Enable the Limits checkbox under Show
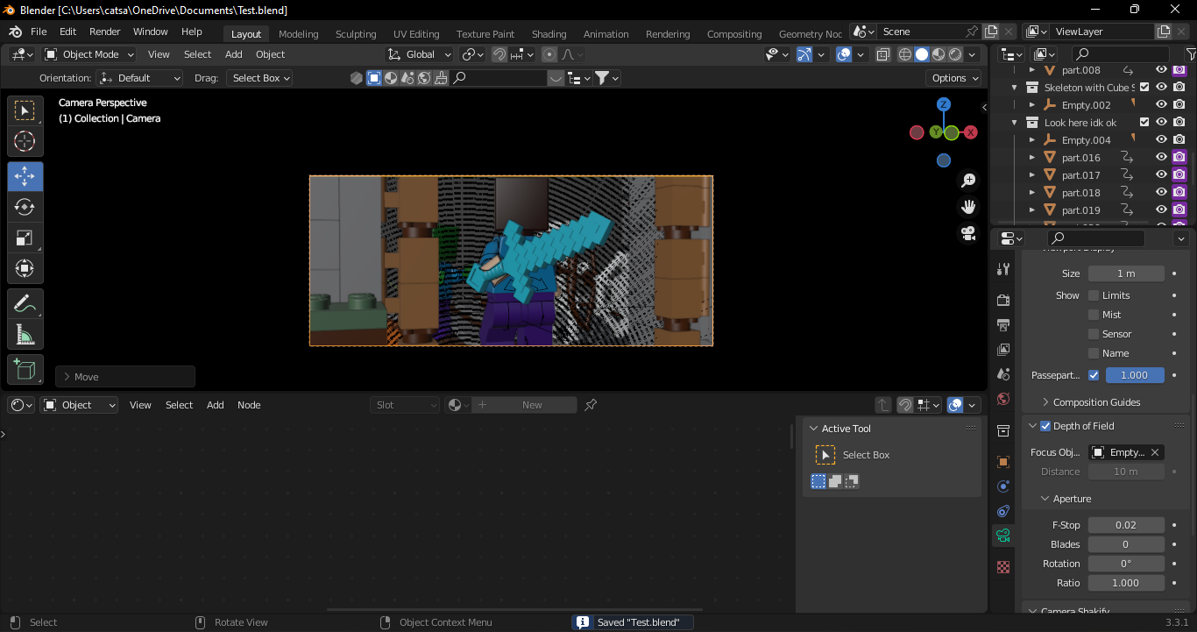Image resolution: width=1197 pixels, height=632 pixels. [1092, 295]
